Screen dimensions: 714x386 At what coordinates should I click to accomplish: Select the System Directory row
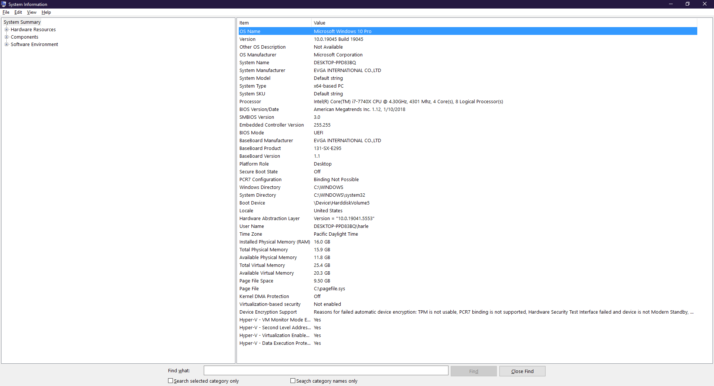tap(468, 195)
